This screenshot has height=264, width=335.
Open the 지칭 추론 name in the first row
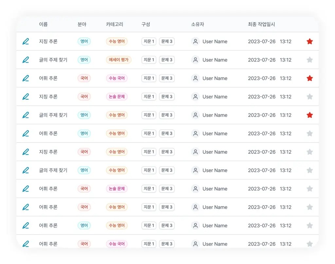pyautogui.click(x=48, y=41)
